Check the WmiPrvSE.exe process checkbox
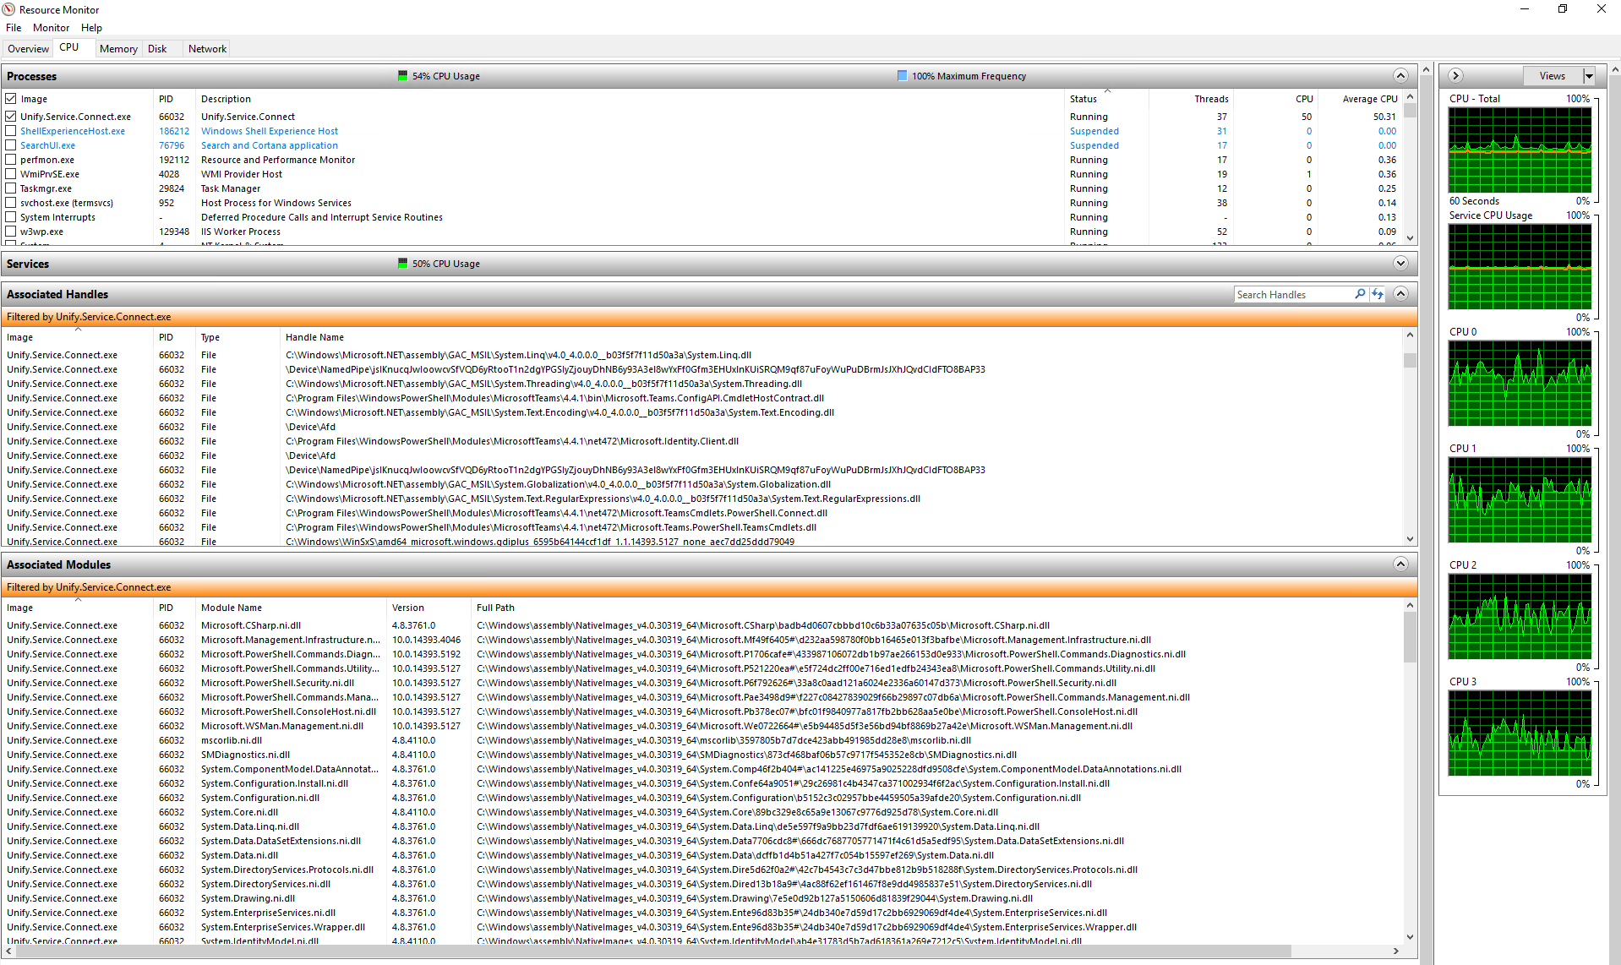 tap(11, 174)
